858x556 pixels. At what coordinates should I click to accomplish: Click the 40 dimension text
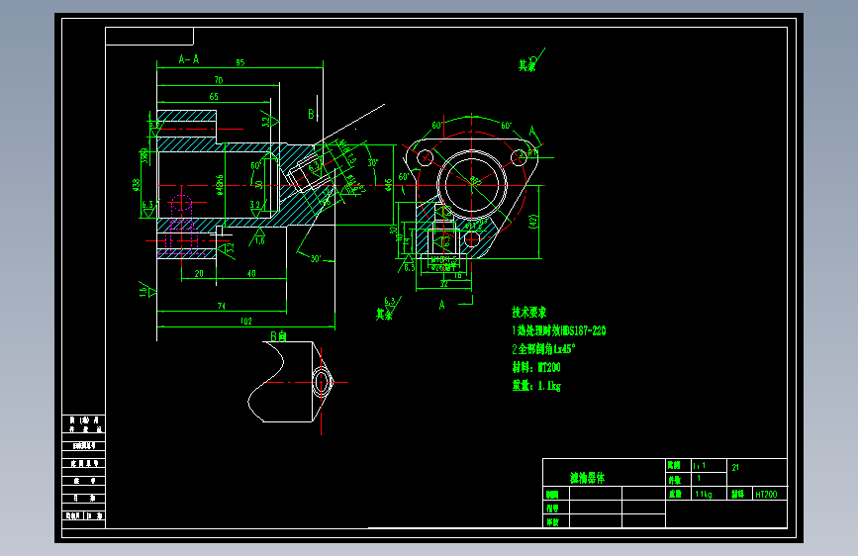(251, 274)
